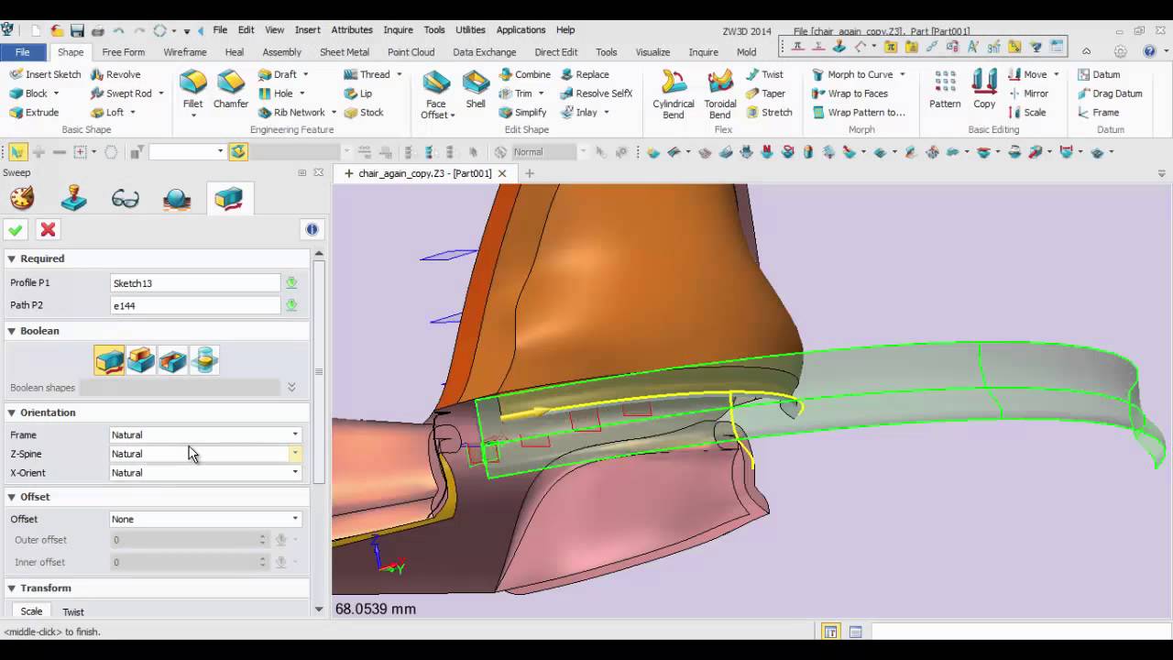Click the chair_again_copy.Z3 document tab
1173x660 pixels.
425,173
